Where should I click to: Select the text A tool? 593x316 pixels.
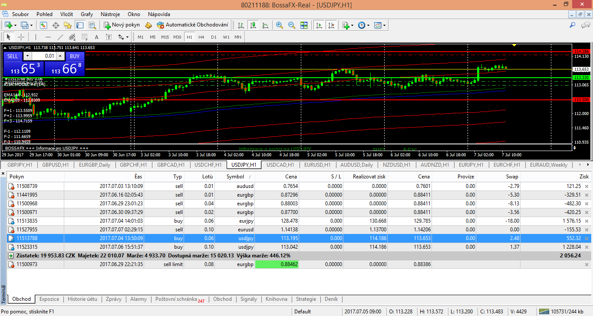(x=96, y=37)
